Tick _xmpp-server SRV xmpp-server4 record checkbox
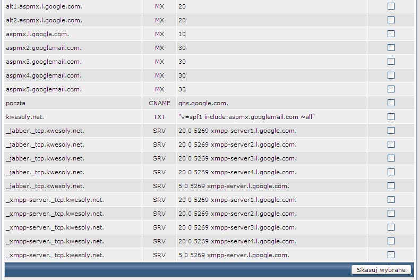The image size is (420, 280). (x=391, y=241)
